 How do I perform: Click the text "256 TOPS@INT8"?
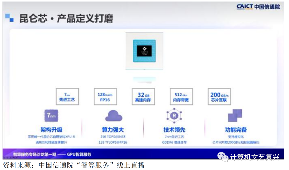113,137
